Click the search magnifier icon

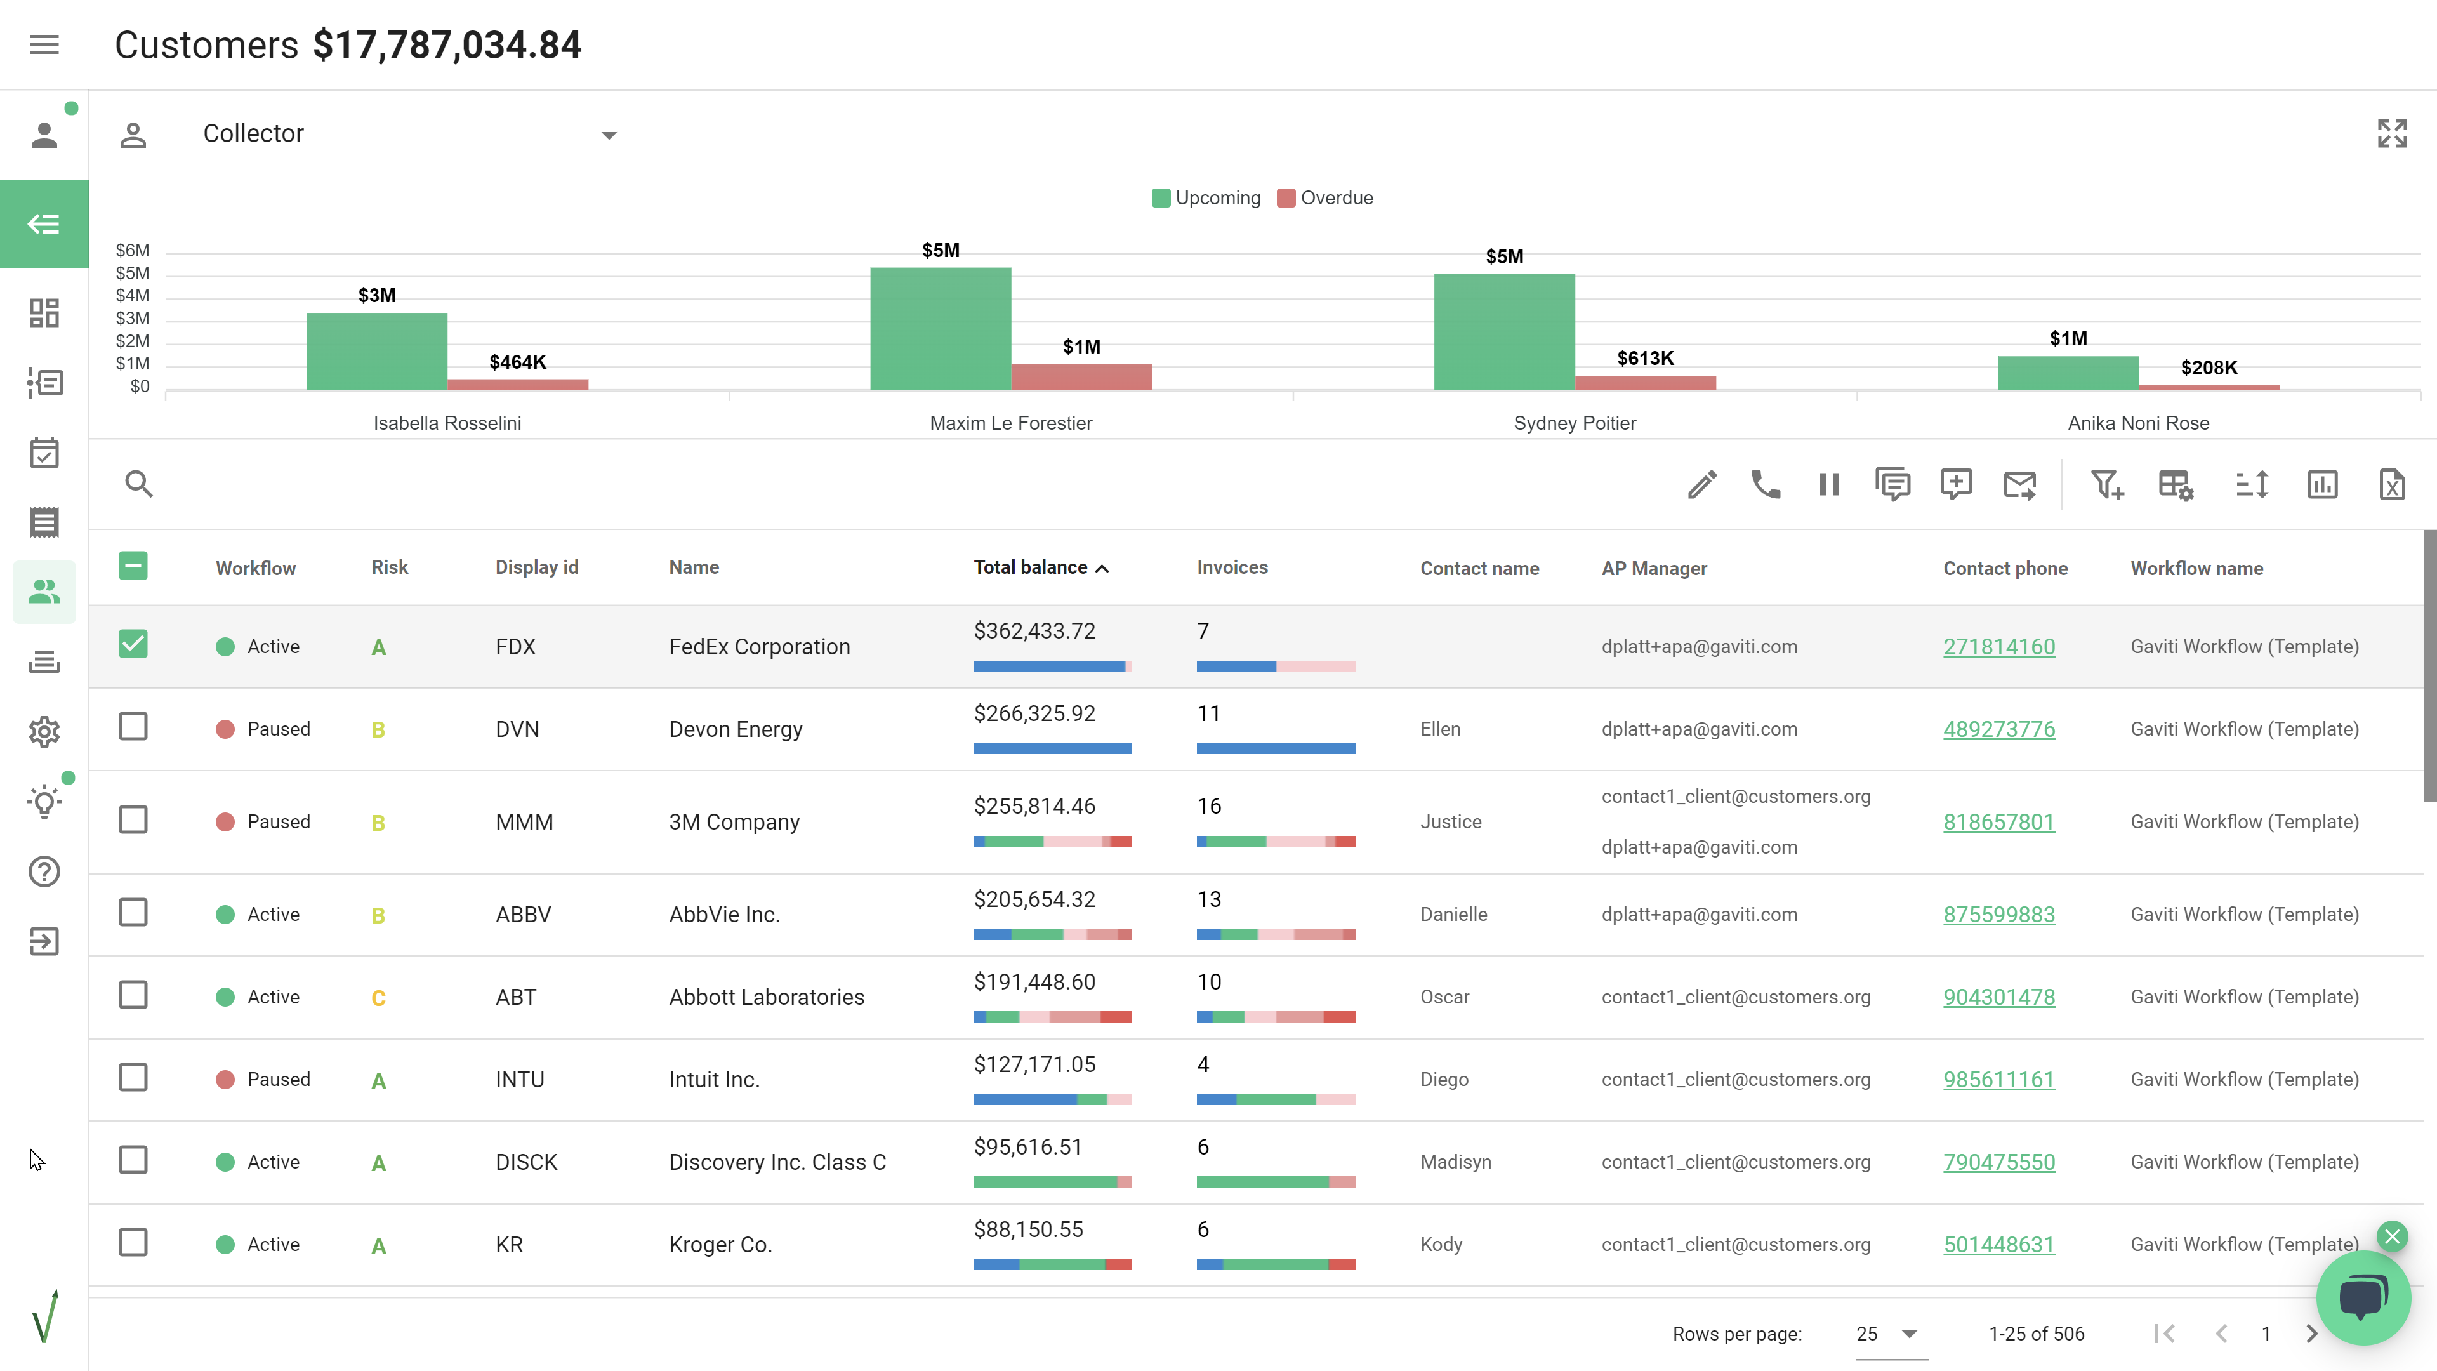click(x=139, y=484)
